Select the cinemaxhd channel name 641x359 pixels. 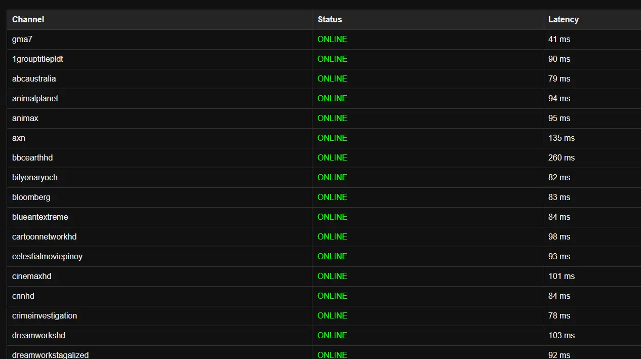click(x=32, y=276)
